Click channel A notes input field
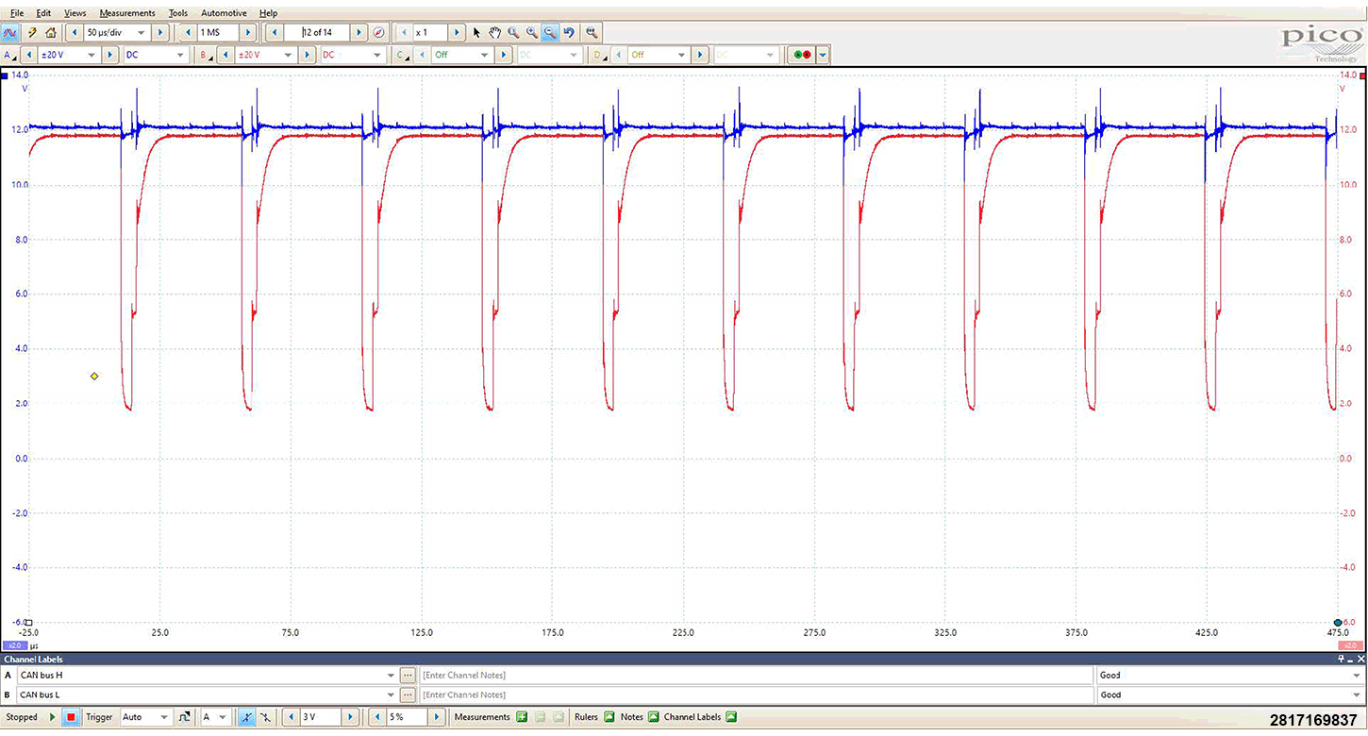The width and height of the screenshot is (1368, 736). click(755, 676)
